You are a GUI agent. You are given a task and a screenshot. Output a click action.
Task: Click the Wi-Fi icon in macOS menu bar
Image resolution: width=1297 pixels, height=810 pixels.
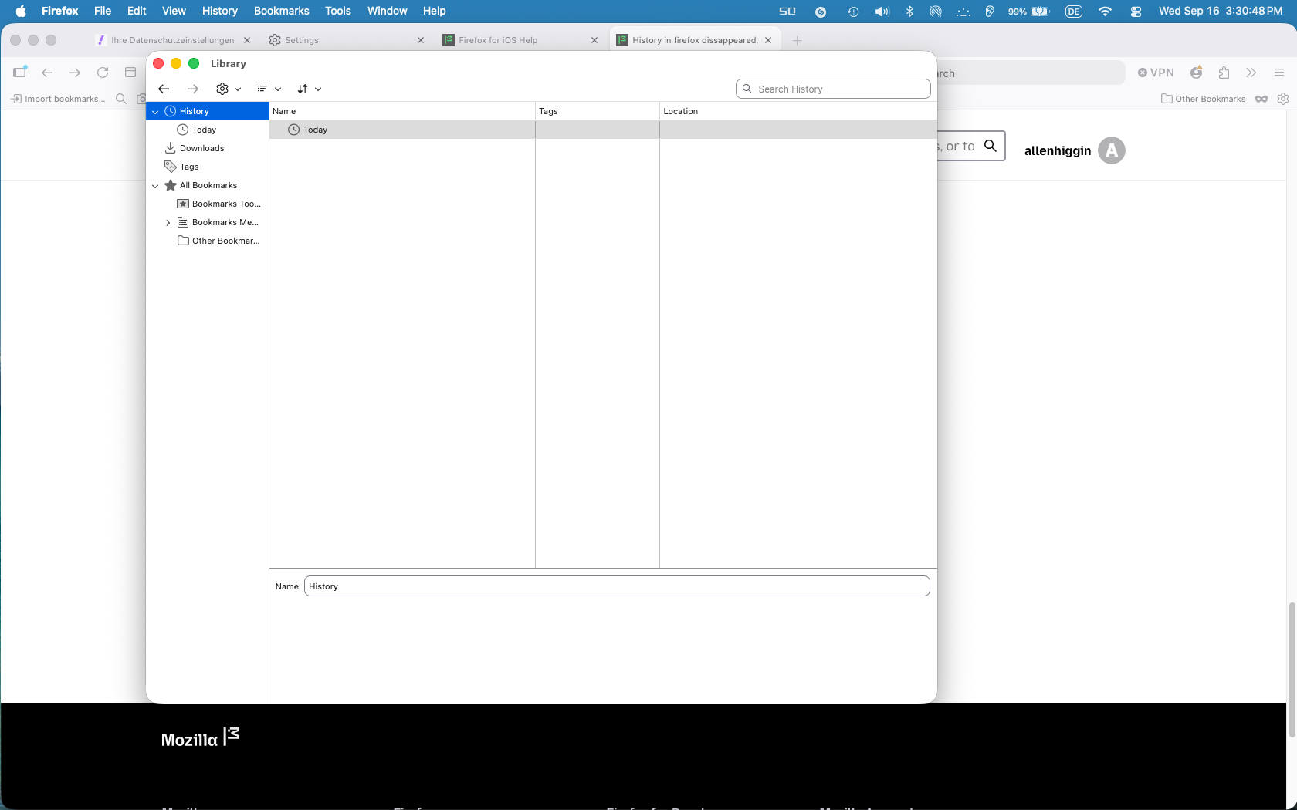[x=1105, y=11]
